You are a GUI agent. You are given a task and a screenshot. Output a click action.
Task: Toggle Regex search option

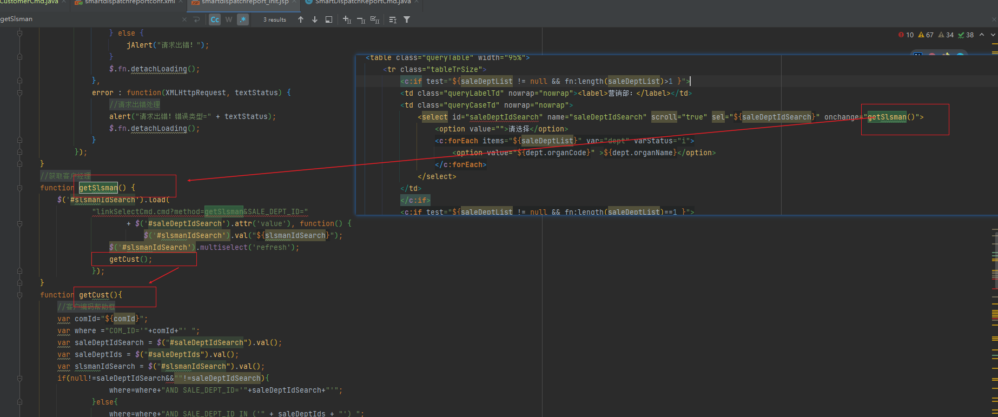[x=243, y=19]
